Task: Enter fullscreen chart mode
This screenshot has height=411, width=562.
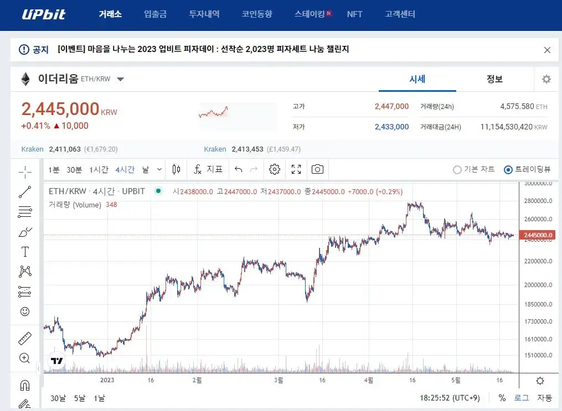Action: [x=296, y=169]
